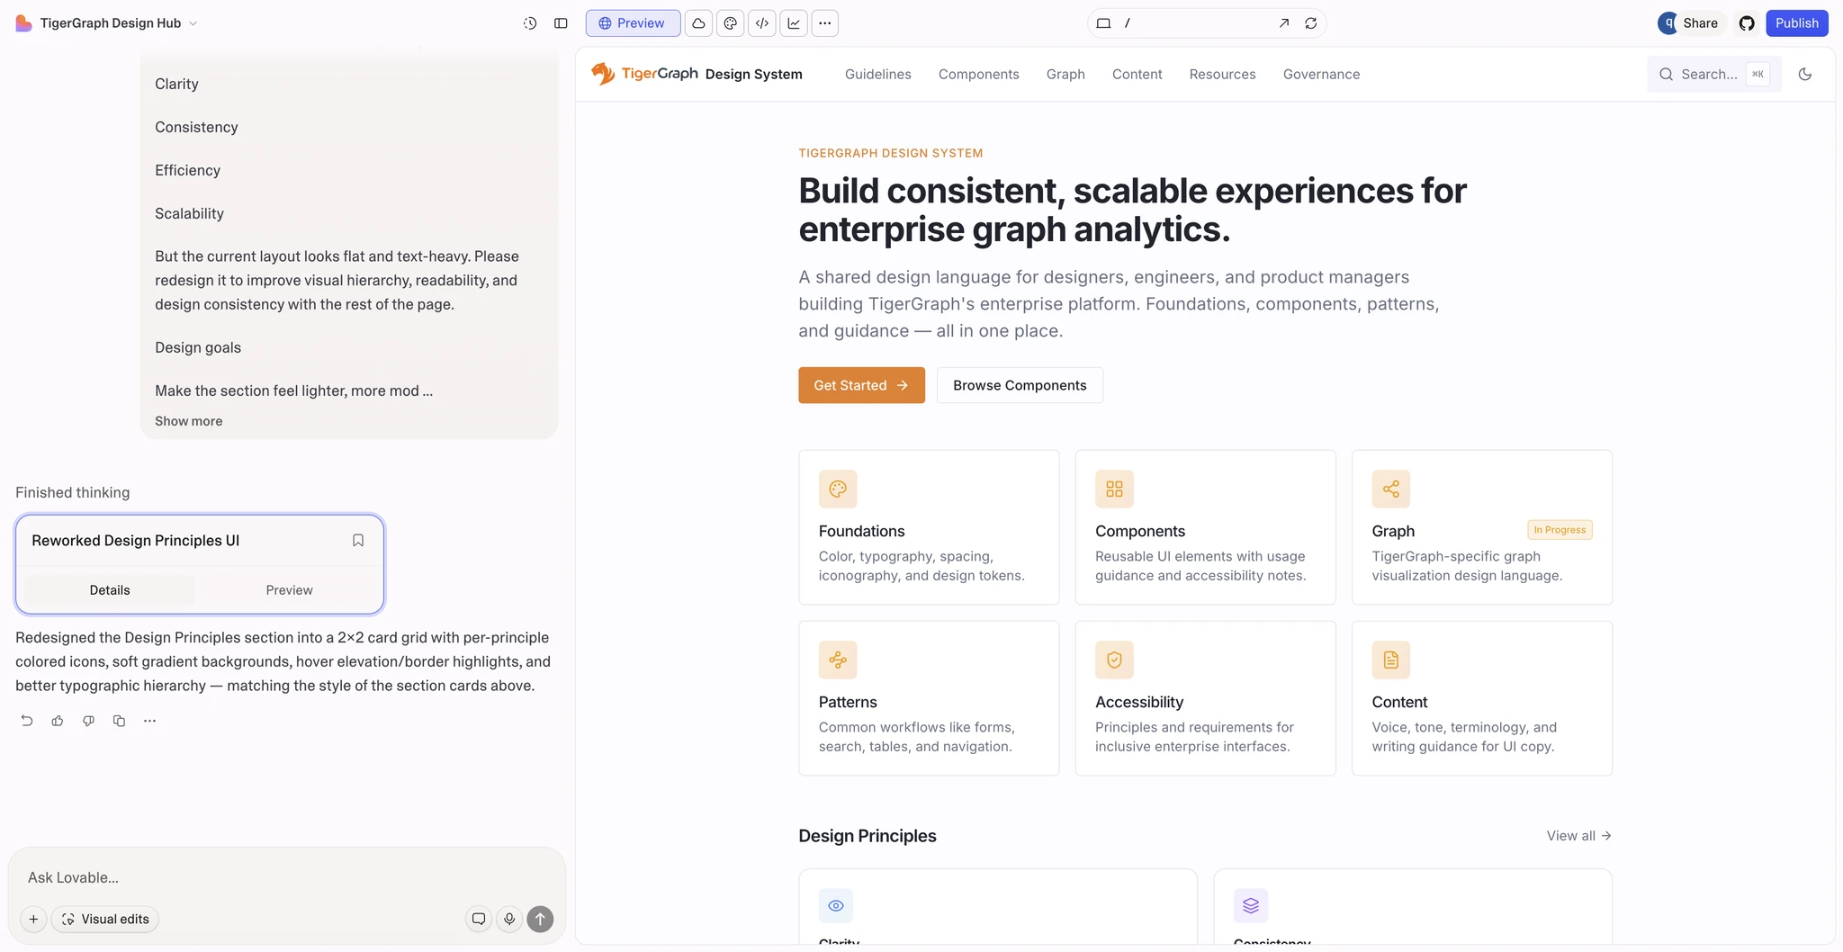The height and width of the screenshot is (952, 1843).
Task: Open the Graph card marked In Progress
Action: point(1481,527)
